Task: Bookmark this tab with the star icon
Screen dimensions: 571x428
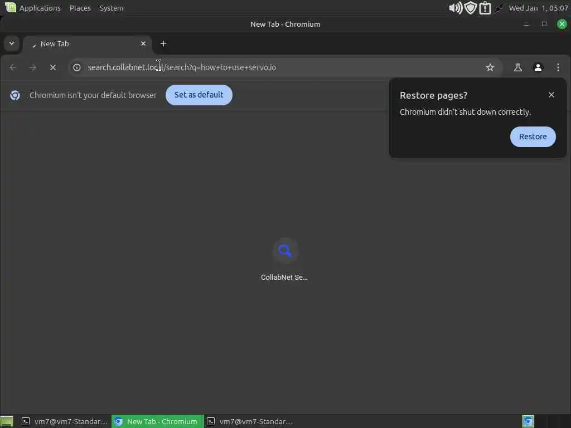Action: [490, 67]
